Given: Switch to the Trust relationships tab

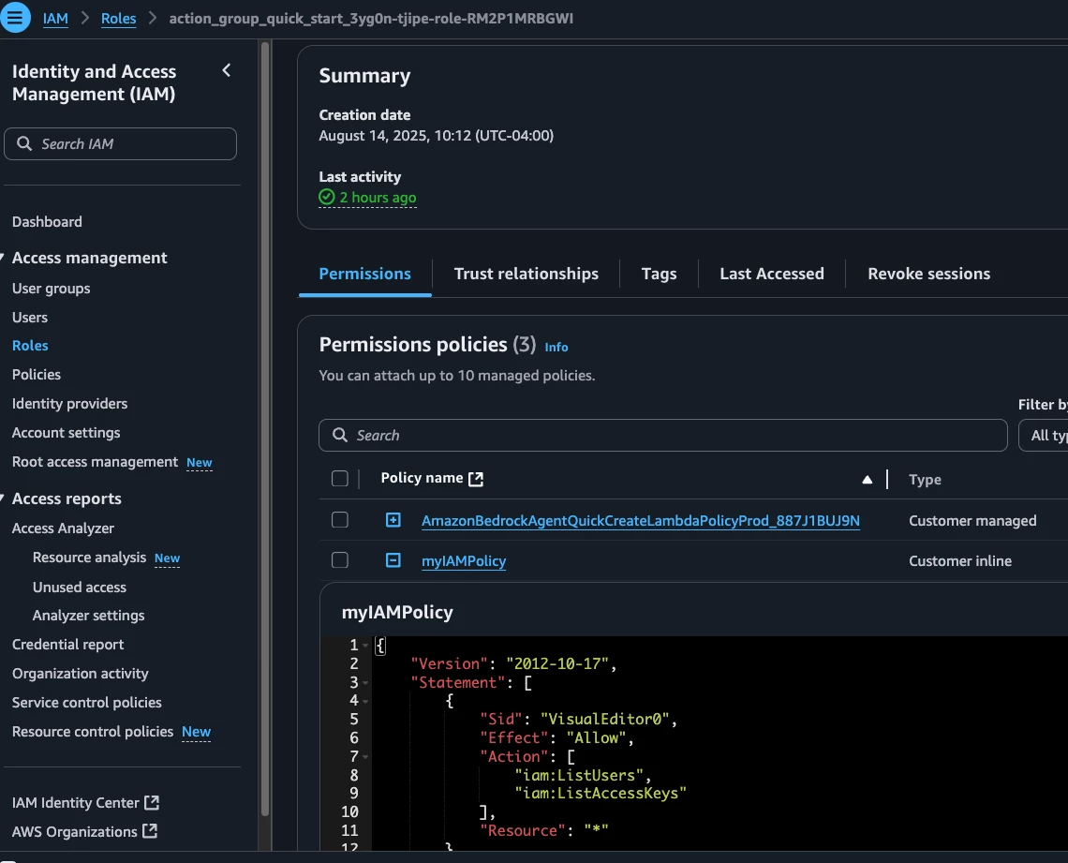Looking at the screenshot, I should coord(526,274).
